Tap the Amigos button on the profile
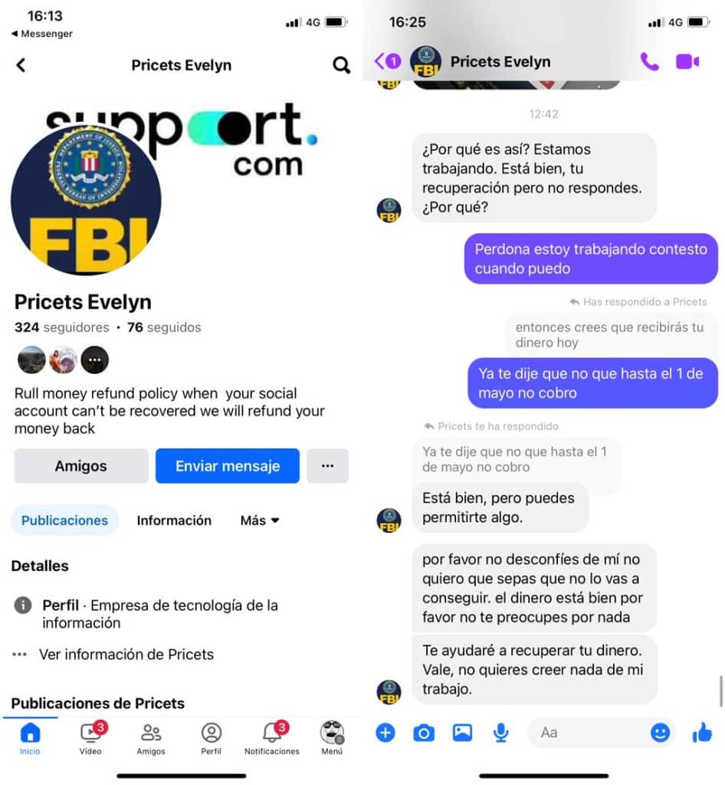This screenshot has height=785, width=725. pyautogui.click(x=81, y=466)
